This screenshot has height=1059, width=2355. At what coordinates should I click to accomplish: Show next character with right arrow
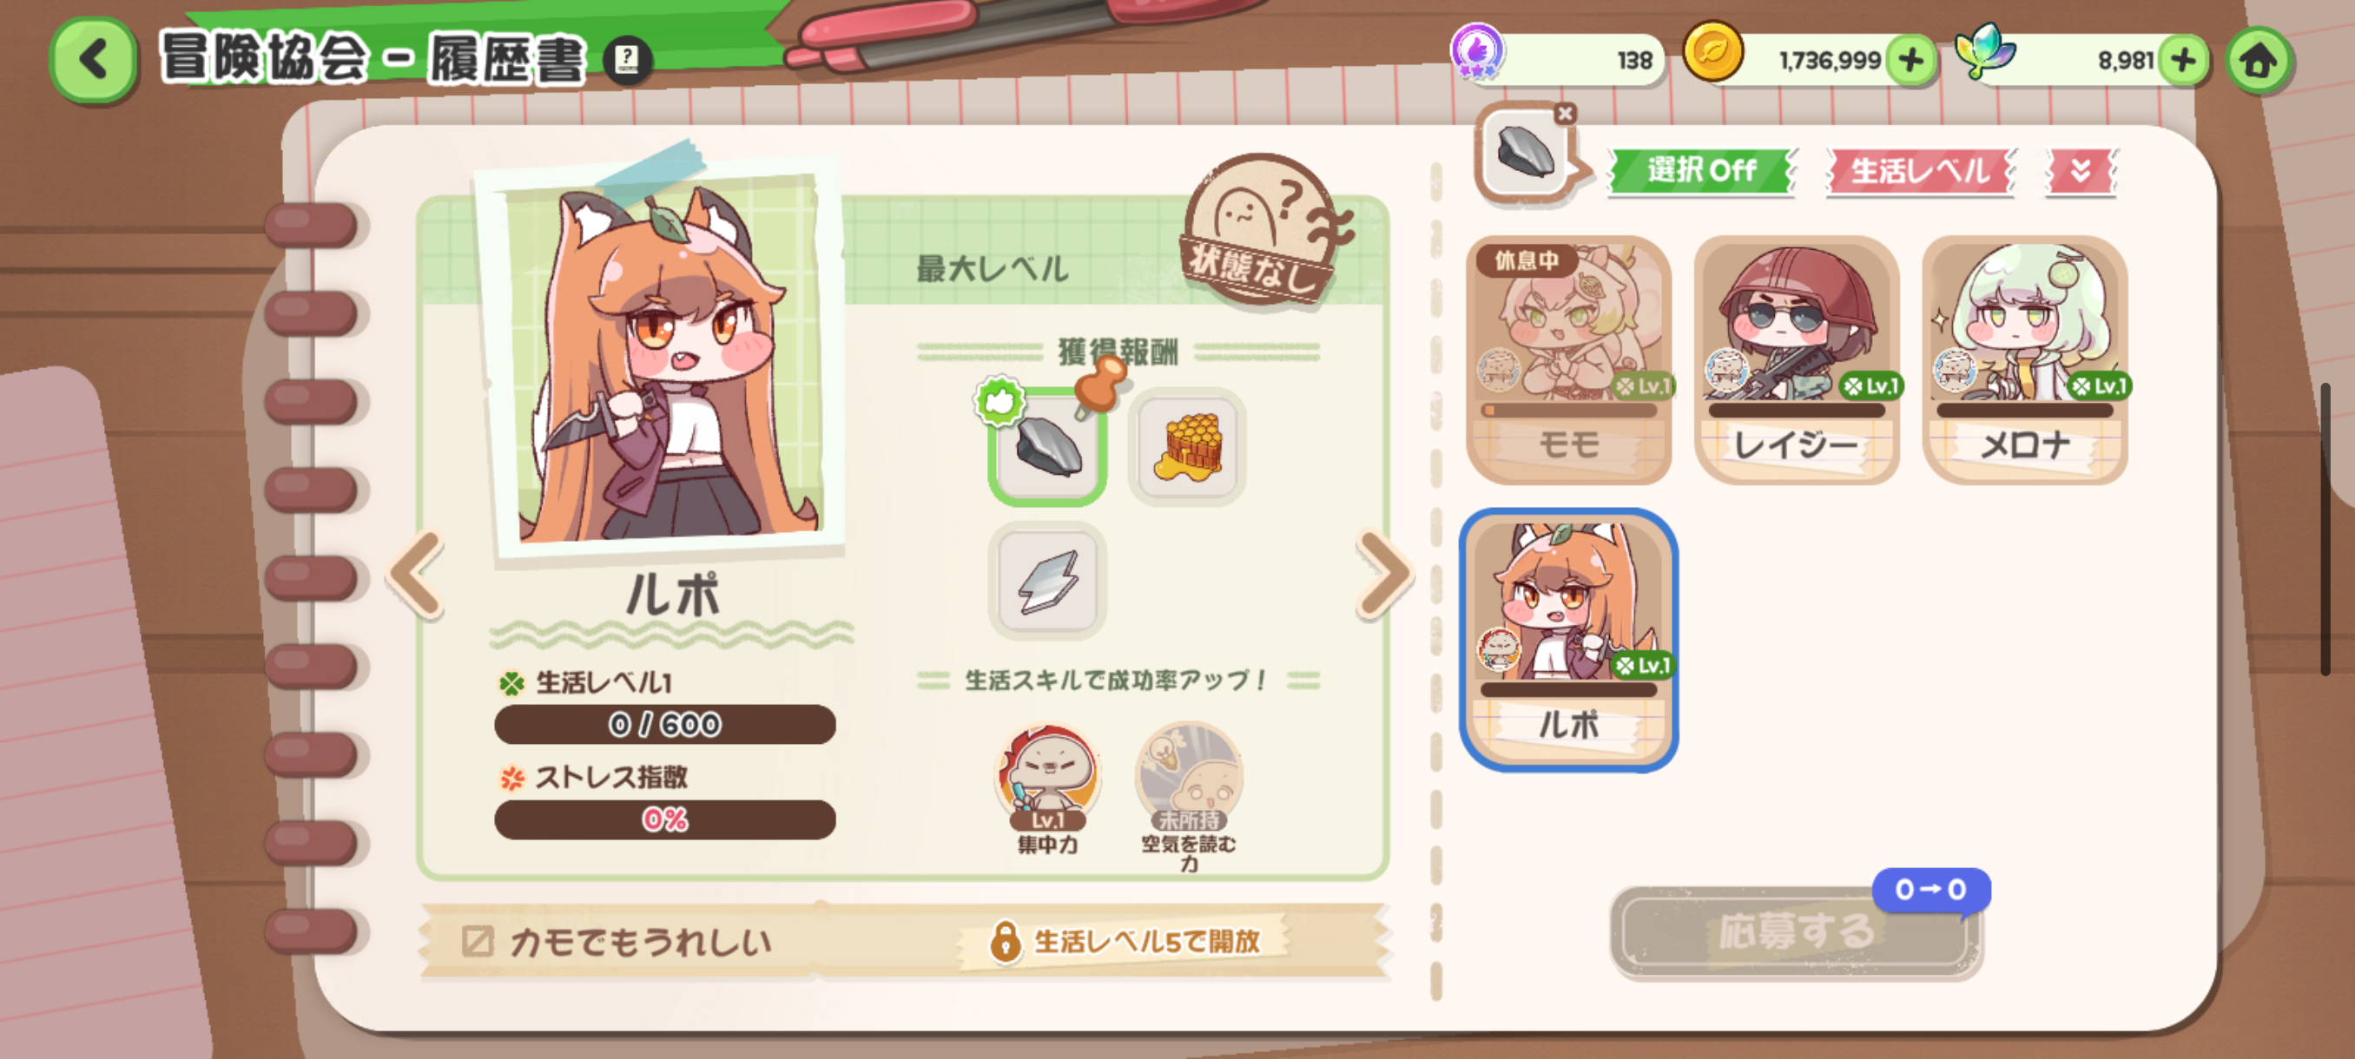pos(1384,576)
